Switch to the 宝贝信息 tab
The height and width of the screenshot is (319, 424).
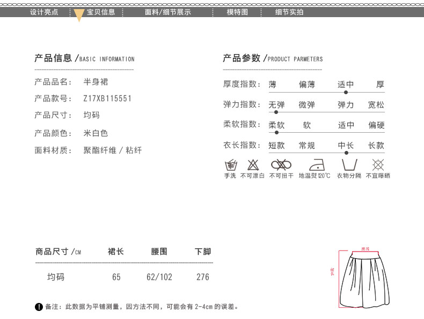click(x=101, y=12)
